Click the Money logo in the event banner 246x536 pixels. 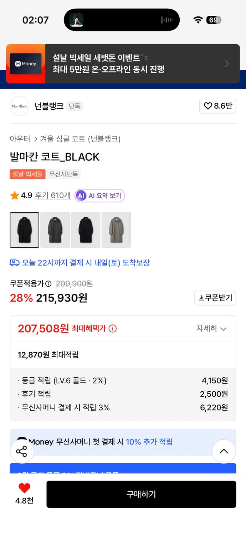[25, 64]
